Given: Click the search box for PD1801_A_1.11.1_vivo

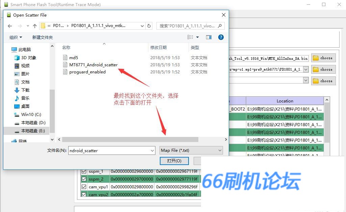Looking at the screenshot, I should coord(191,26).
